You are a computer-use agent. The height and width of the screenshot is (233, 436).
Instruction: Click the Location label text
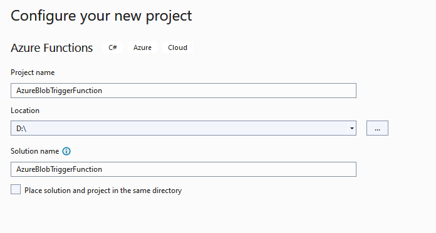(25, 111)
